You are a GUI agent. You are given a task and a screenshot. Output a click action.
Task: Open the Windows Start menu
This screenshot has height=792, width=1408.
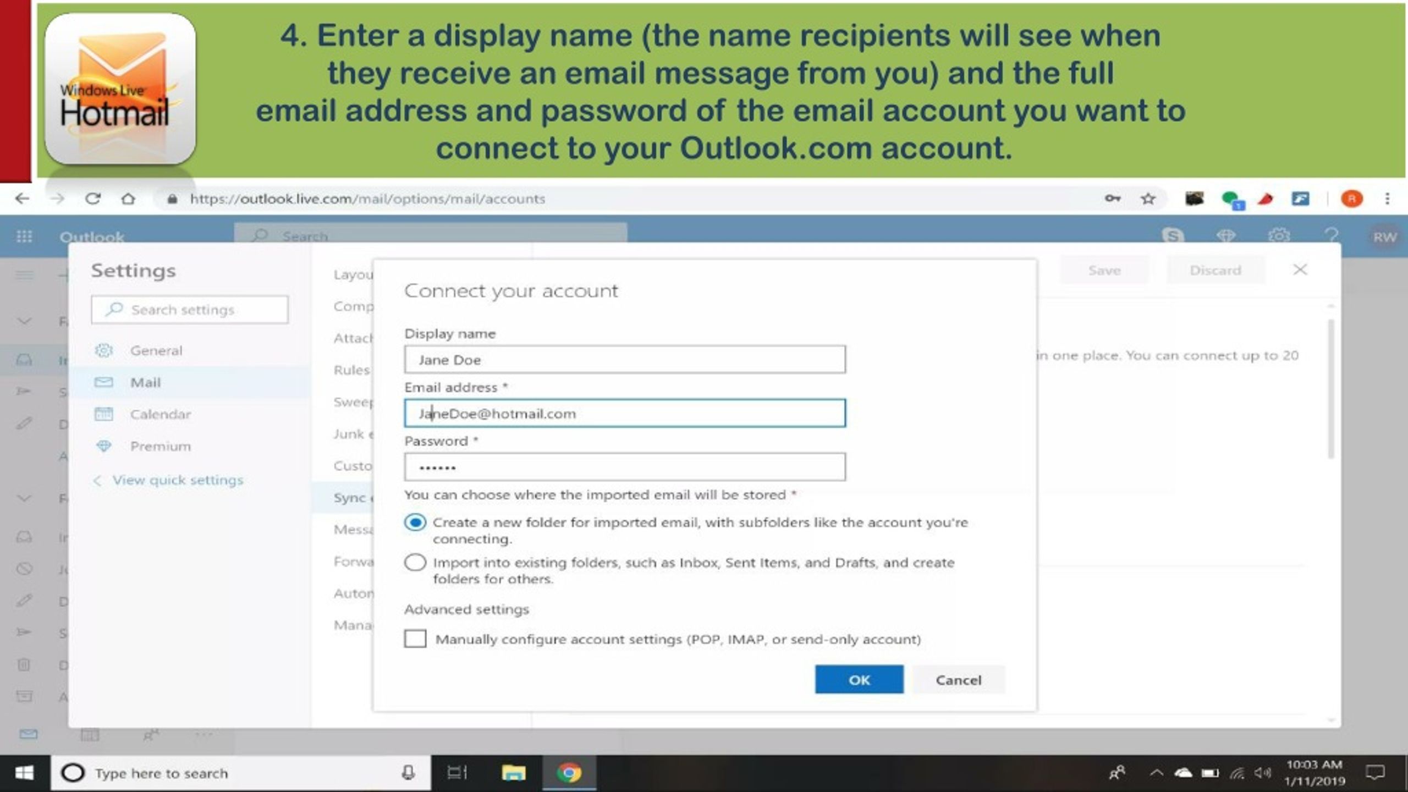coord(24,773)
